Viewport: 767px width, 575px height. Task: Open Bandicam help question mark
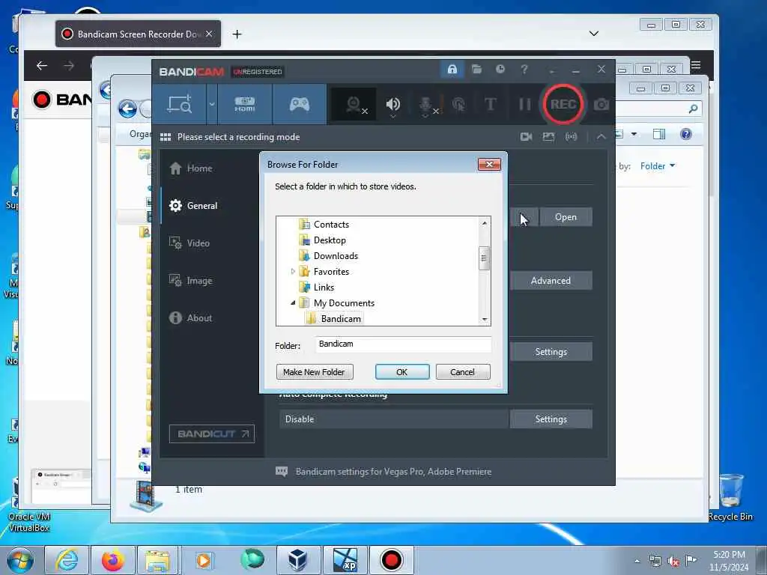[524, 70]
